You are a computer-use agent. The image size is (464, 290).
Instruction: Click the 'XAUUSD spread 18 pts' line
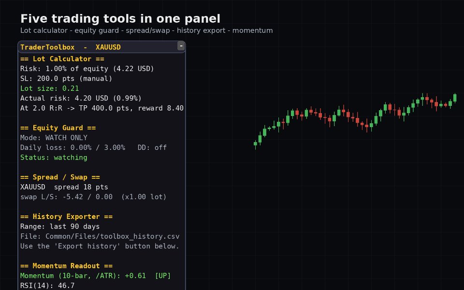click(64, 187)
